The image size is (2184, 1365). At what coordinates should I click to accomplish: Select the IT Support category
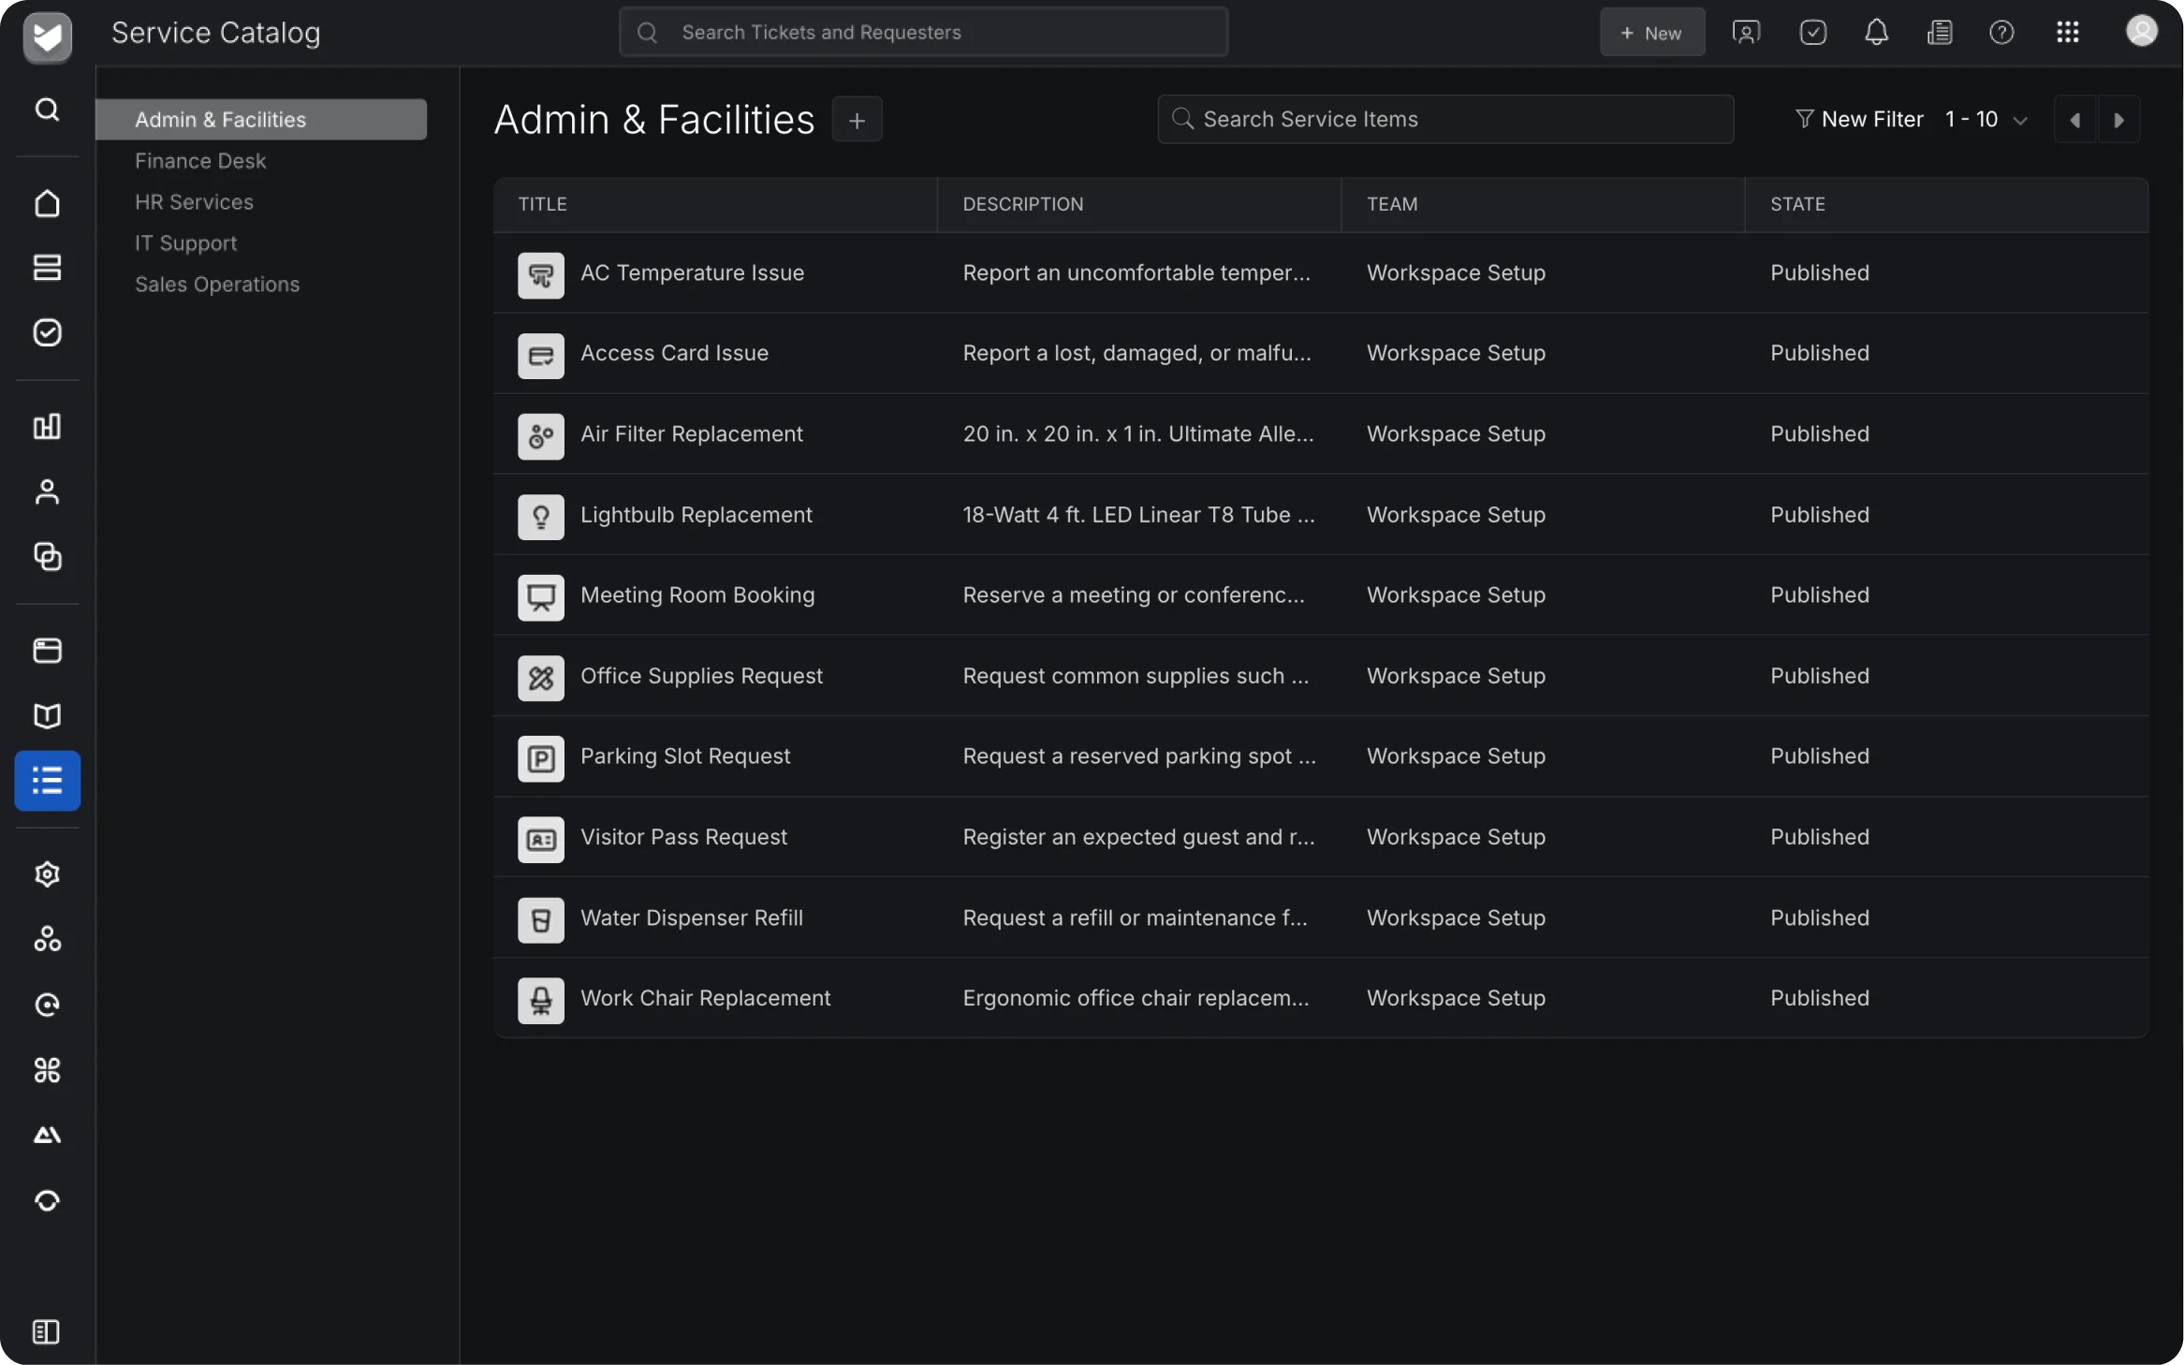185,243
